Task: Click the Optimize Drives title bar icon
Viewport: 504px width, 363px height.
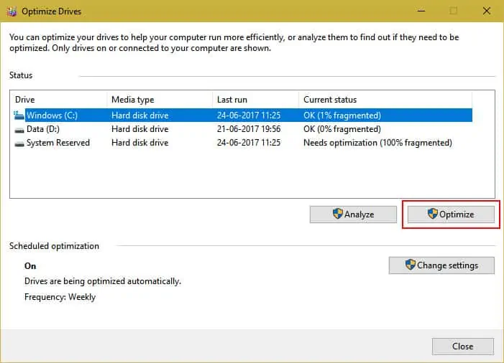Action: click(x=12, y=11)
